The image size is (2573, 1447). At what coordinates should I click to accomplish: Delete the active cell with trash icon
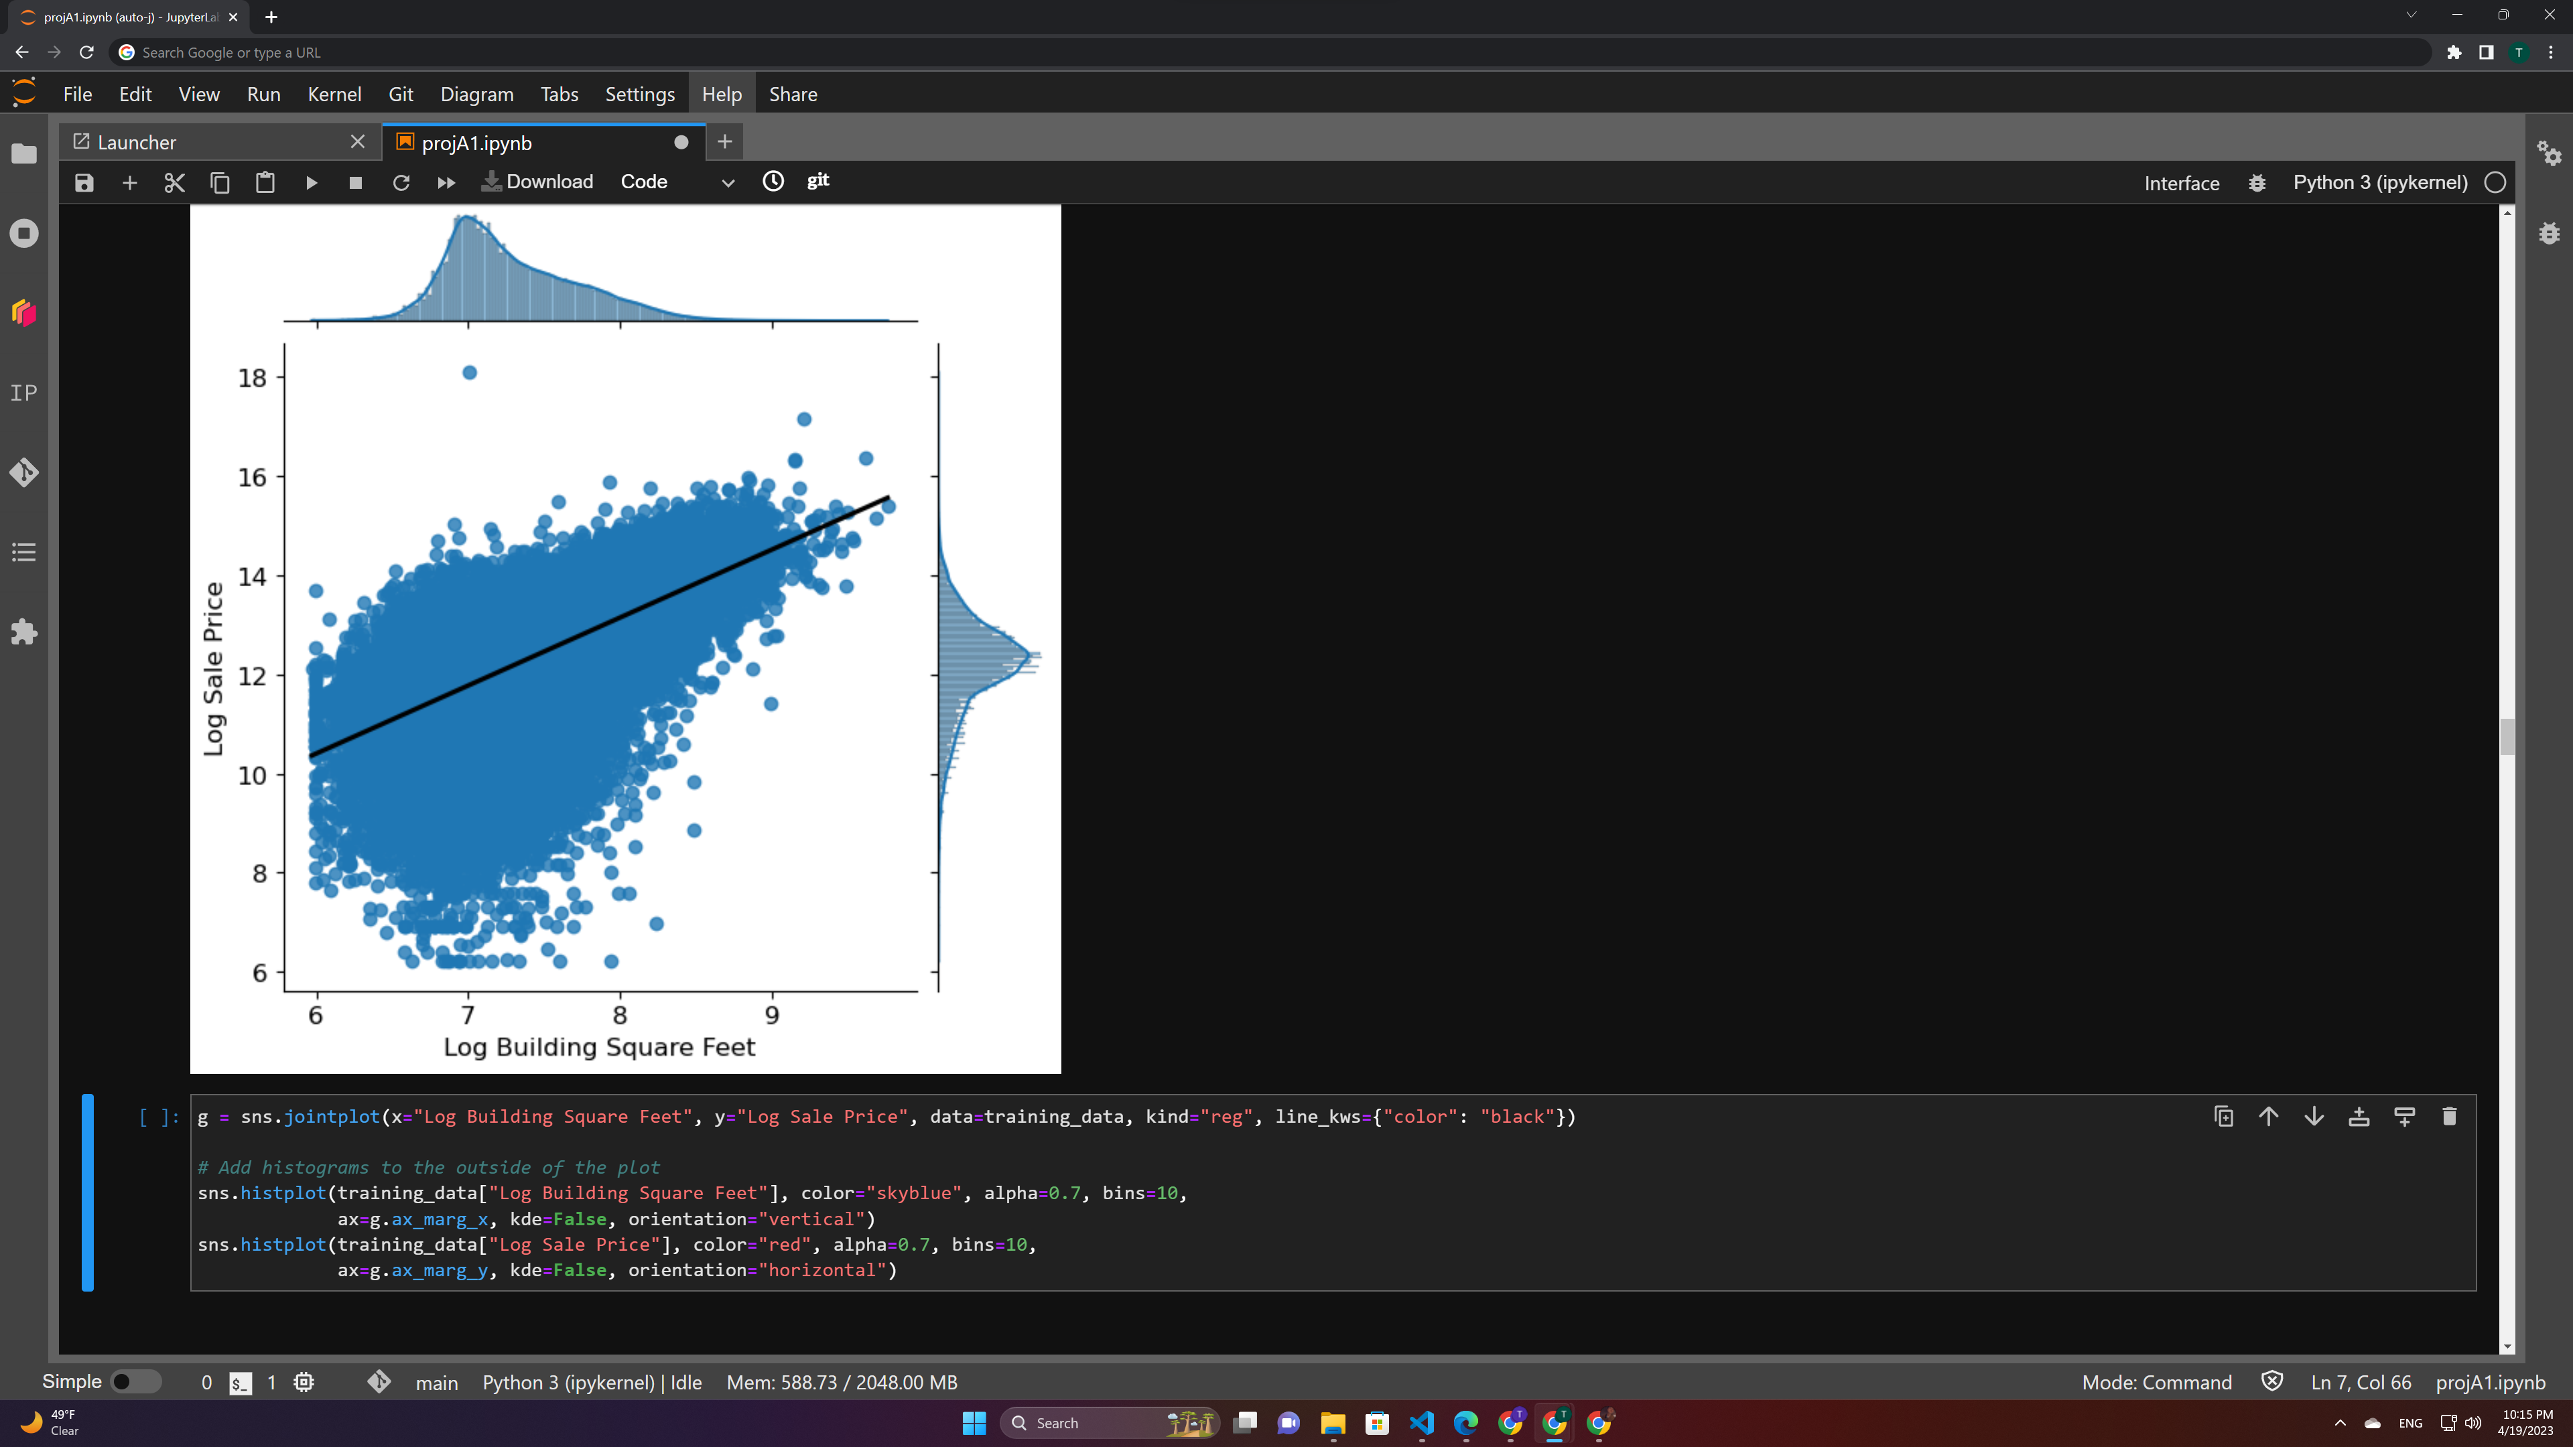click(2449, 1117)
